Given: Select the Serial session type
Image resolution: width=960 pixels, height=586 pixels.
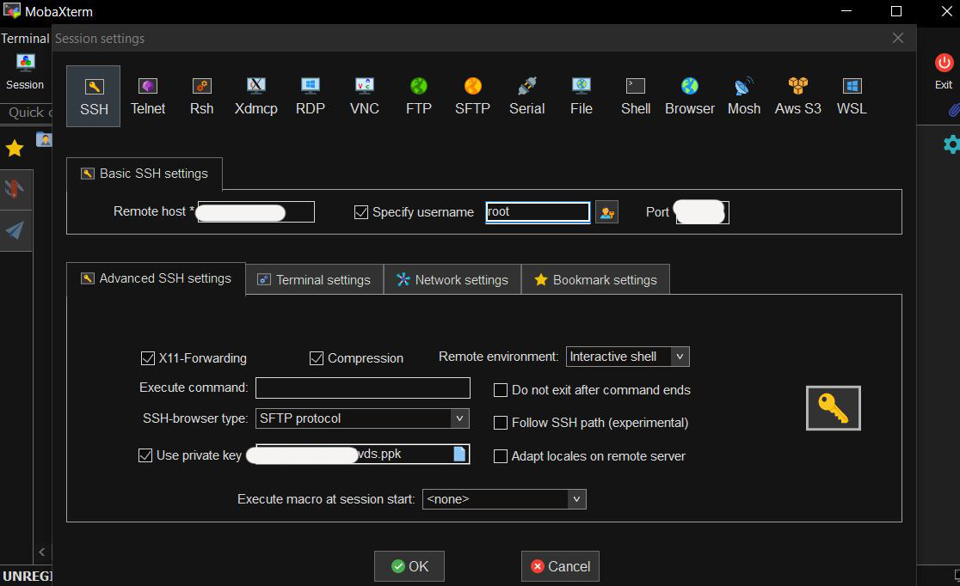Looking at the screenshot, I should click(527, 96).
